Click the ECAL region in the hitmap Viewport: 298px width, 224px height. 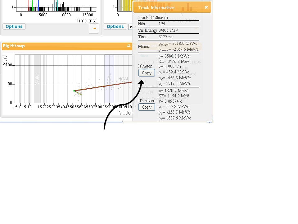click(109, 78)
